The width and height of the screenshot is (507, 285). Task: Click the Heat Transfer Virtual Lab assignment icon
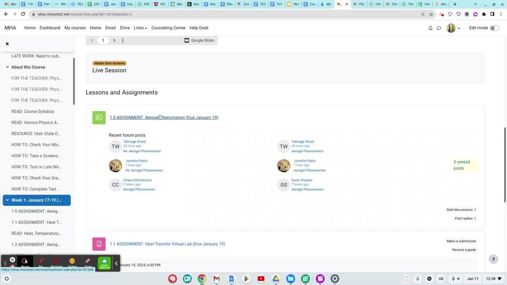[99, 244]
